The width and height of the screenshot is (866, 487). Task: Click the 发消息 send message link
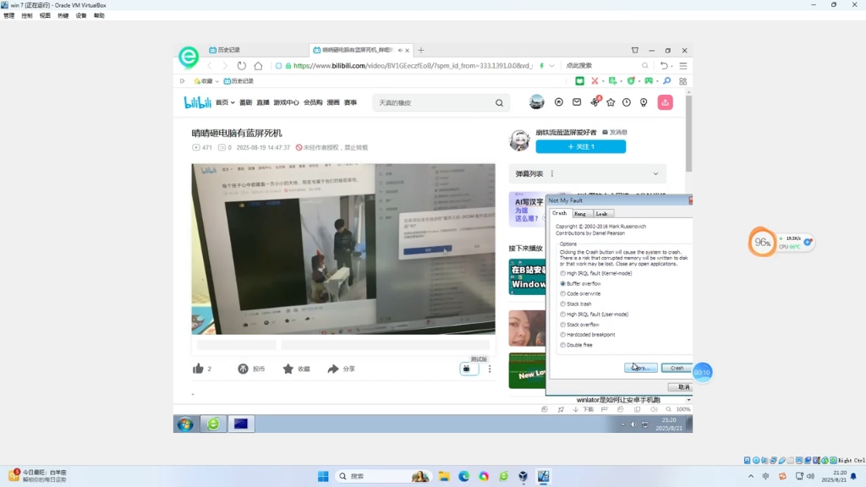click(615, 133)
